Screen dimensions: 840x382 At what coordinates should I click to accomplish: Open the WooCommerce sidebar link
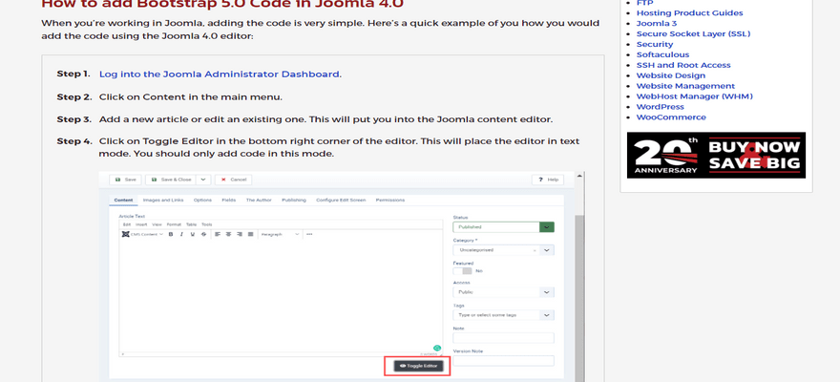click(x=671, y=117)
